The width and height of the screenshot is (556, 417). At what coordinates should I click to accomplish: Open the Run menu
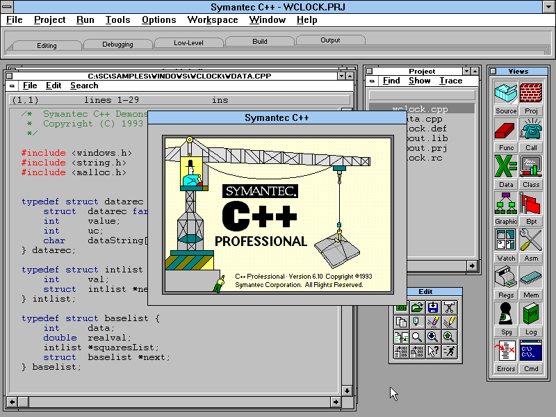(85, 20)
